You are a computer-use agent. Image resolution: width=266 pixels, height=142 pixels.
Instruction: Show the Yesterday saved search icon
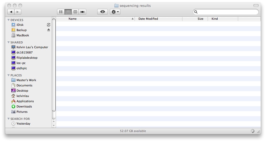[x=13, y=124]
